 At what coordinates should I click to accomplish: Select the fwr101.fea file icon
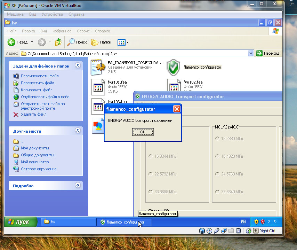pyautogui.click(x=98, y=87)
